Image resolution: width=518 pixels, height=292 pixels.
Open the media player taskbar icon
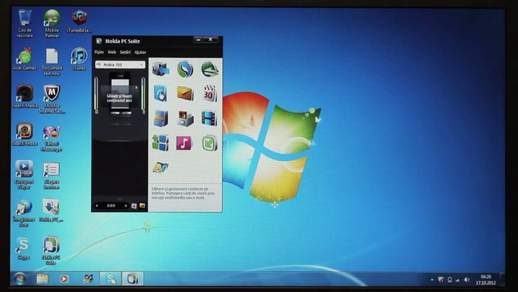(64, 279)
